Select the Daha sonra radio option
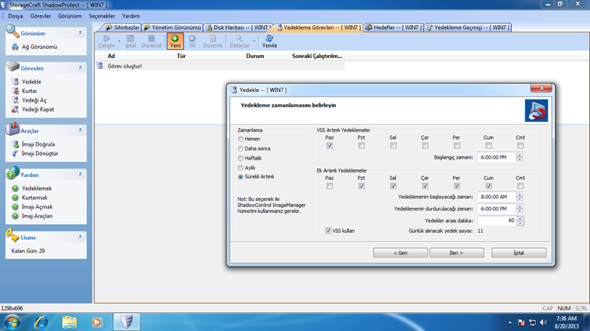Screen dimensions: 590x331 point(241,148)
